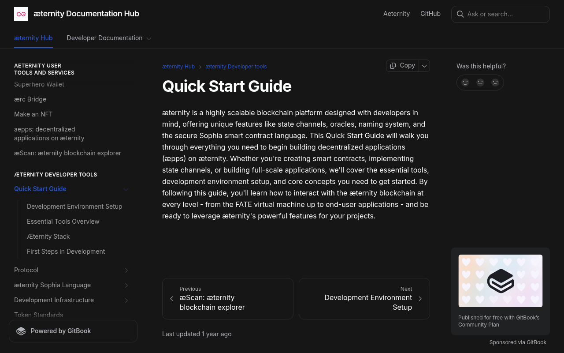Viewport: 564px width, 353px height.
Task: Click the æternity Documentation Hub title
Action: (86, 14)
